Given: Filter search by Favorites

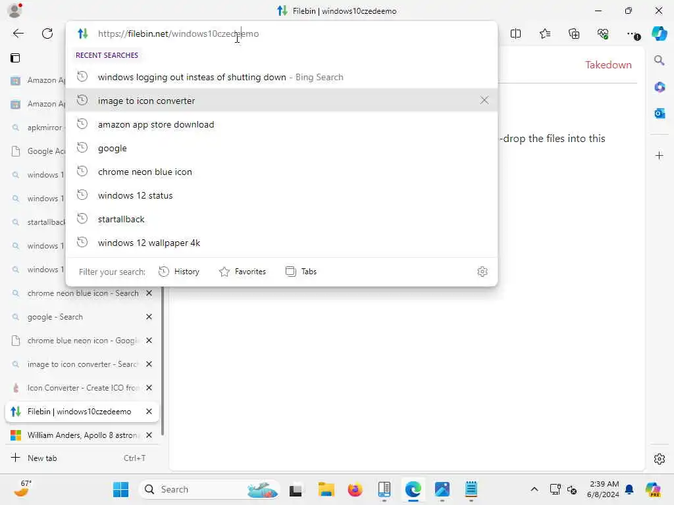Looking at the screenshot, I should 242,272.
